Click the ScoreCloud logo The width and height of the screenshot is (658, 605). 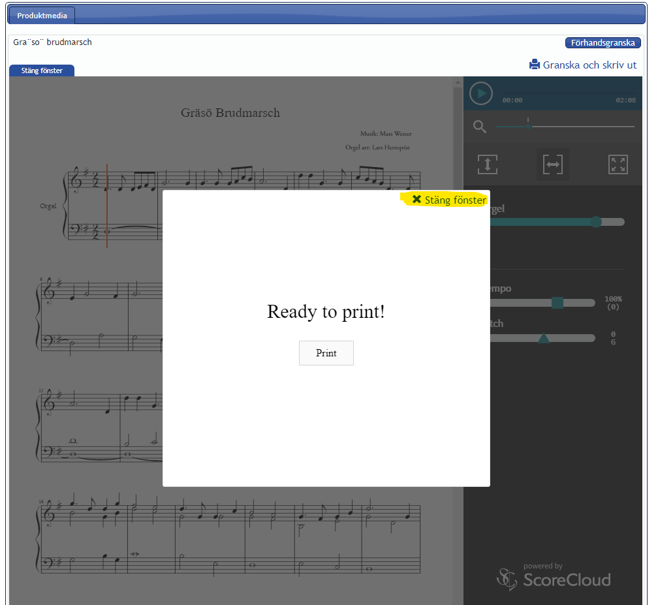[554, 578]
